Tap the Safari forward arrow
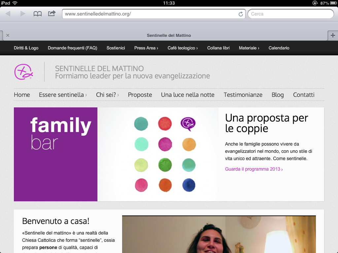Viewport: 338px width, 253px height. click(x=23, y=14)
